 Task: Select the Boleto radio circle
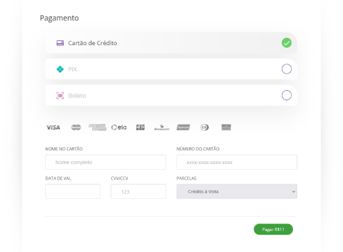click(287, 95)
